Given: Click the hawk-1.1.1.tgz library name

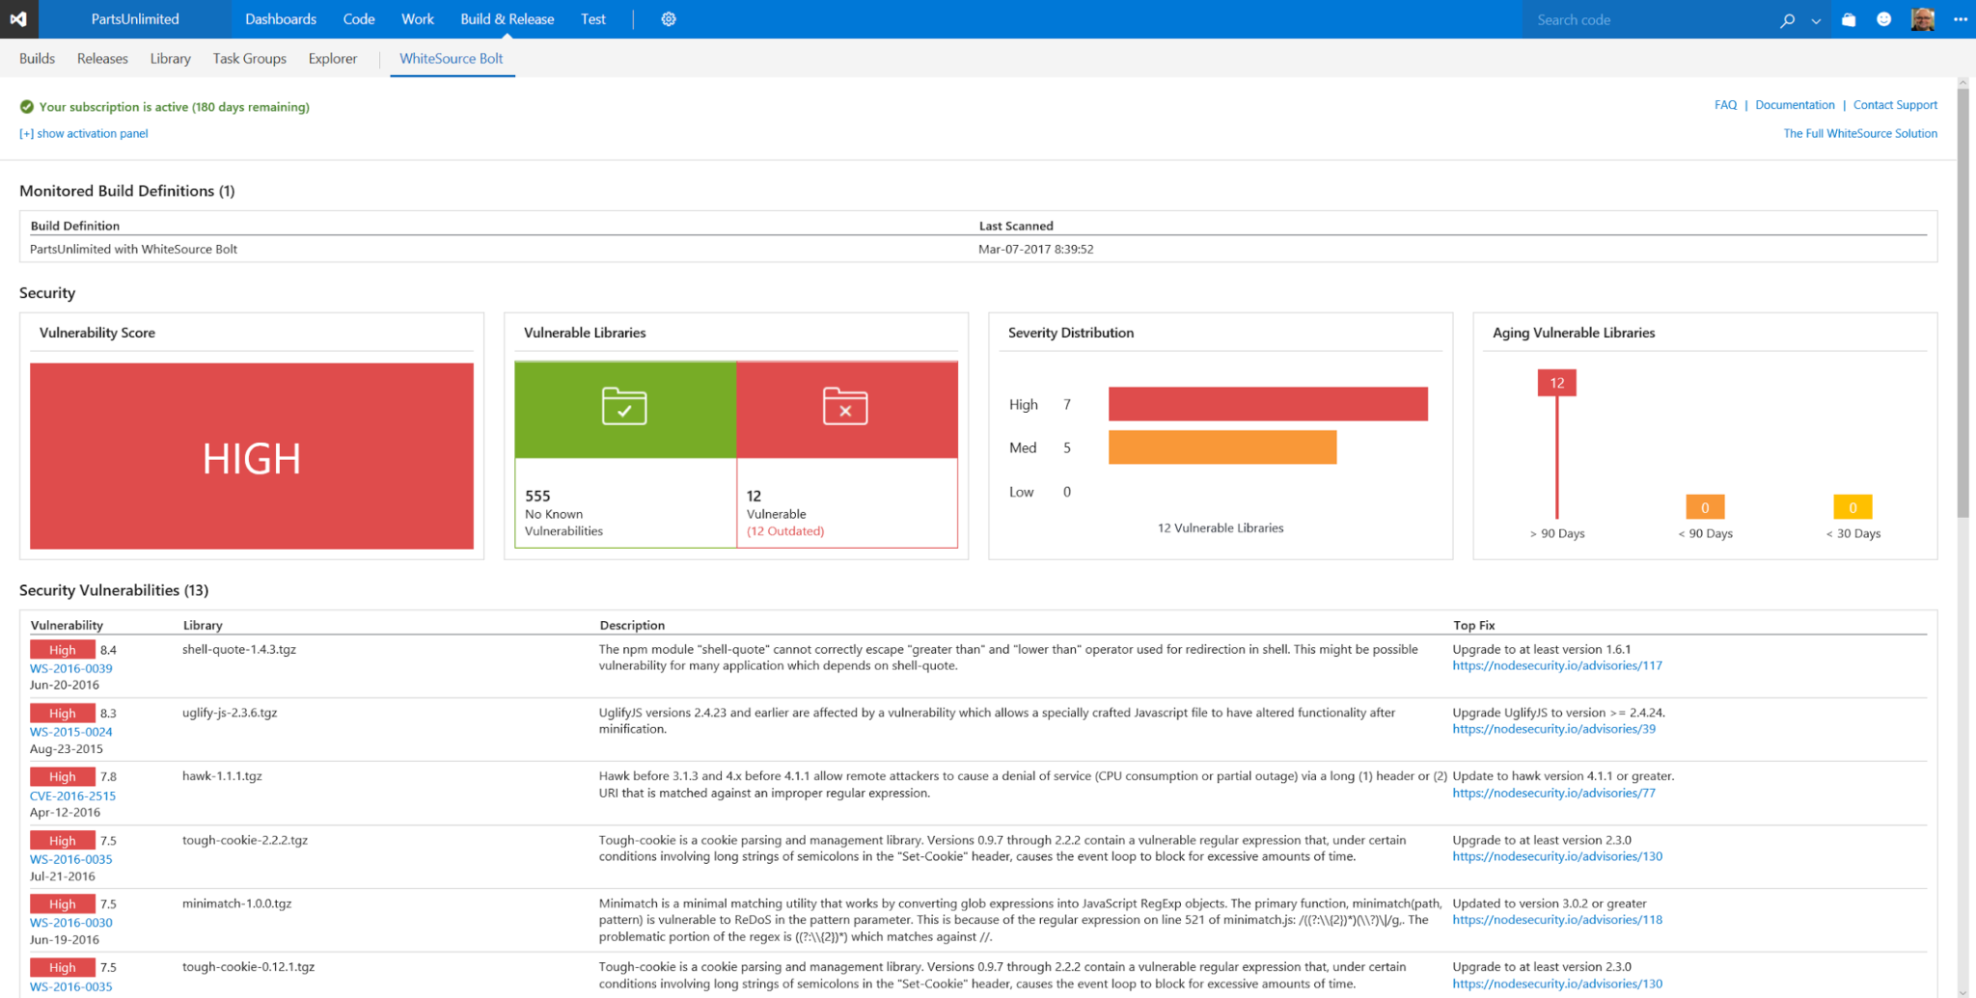Looking at the screenshot, I should tap(222, 776).
